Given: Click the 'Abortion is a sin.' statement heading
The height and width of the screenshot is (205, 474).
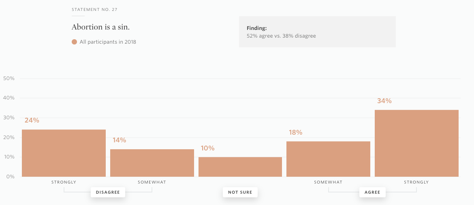Looking at the screenshot, I should pyautogui.click(x=100, y=27).
